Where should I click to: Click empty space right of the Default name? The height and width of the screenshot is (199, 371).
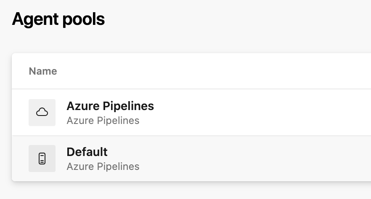(x=231, y=152)
